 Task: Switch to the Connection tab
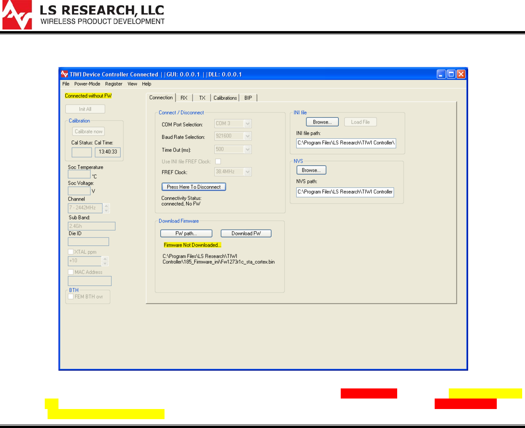click(161, 98)
